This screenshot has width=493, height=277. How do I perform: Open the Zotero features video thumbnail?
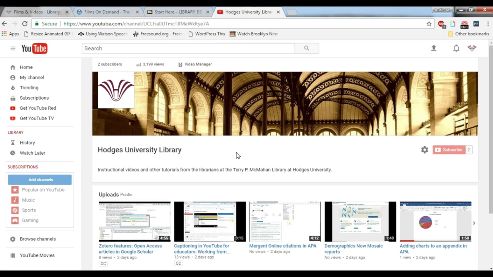(134, 222)
